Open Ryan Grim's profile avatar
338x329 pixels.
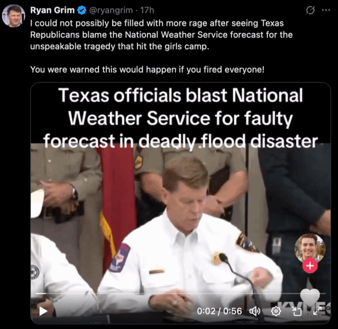click(14, 16)
